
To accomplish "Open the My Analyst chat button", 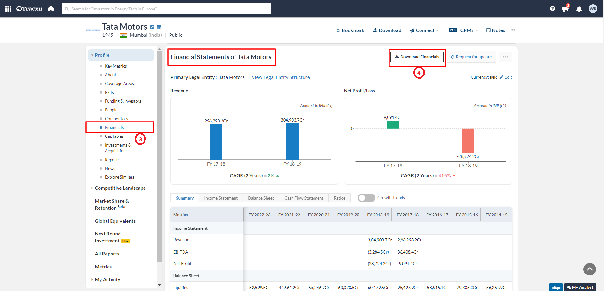I will click(x=580, y=287).
